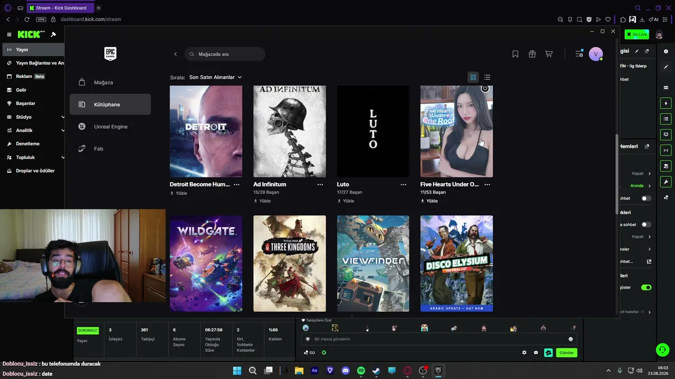Install Five Hearts Under One Roof via Yükle

pyautogui.click(x=429, y=201)
